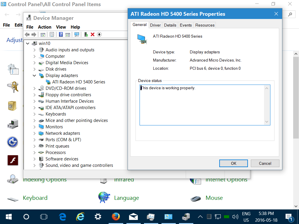Click the Properties icon in Device Manager toolbar
This screenshot has width=299, height=224.
click(x=52, y=34)
